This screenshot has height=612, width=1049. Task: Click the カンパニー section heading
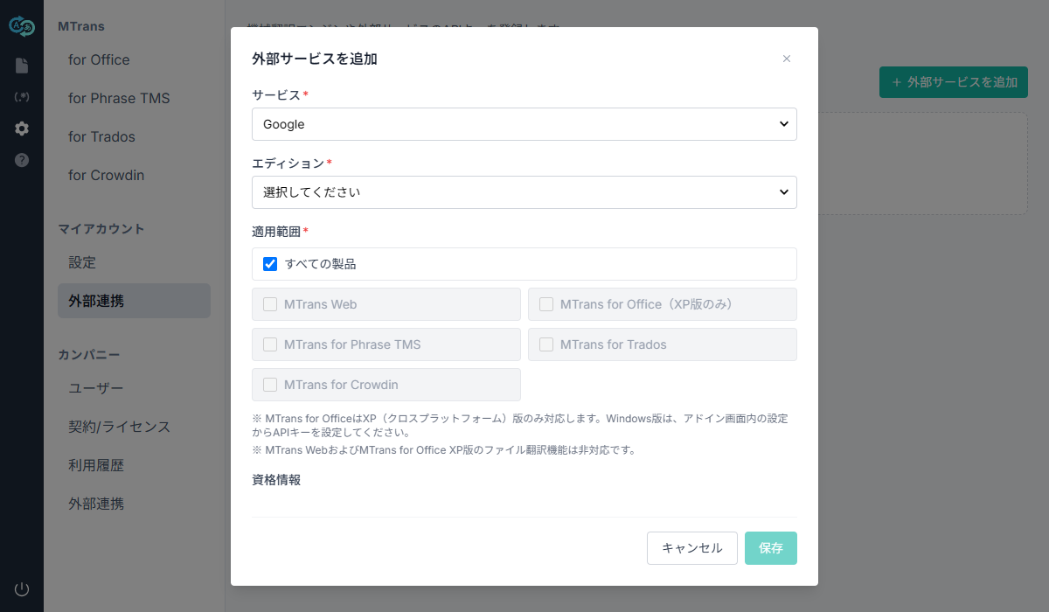[x=88, y=355]
